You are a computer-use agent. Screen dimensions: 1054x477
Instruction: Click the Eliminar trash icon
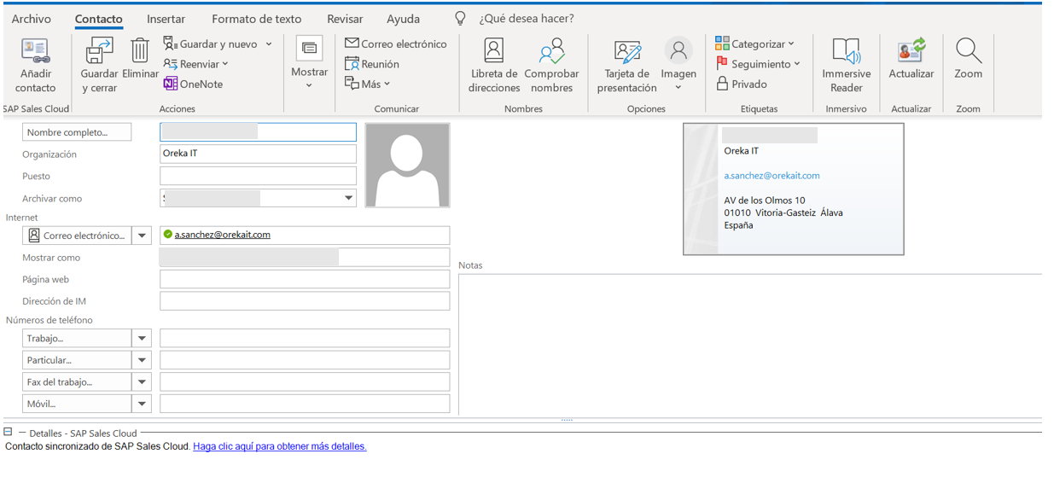(140, 50)
